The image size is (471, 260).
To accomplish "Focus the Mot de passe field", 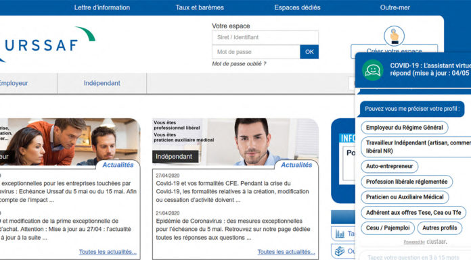I will pyautogui.click(x=256, y=52).
